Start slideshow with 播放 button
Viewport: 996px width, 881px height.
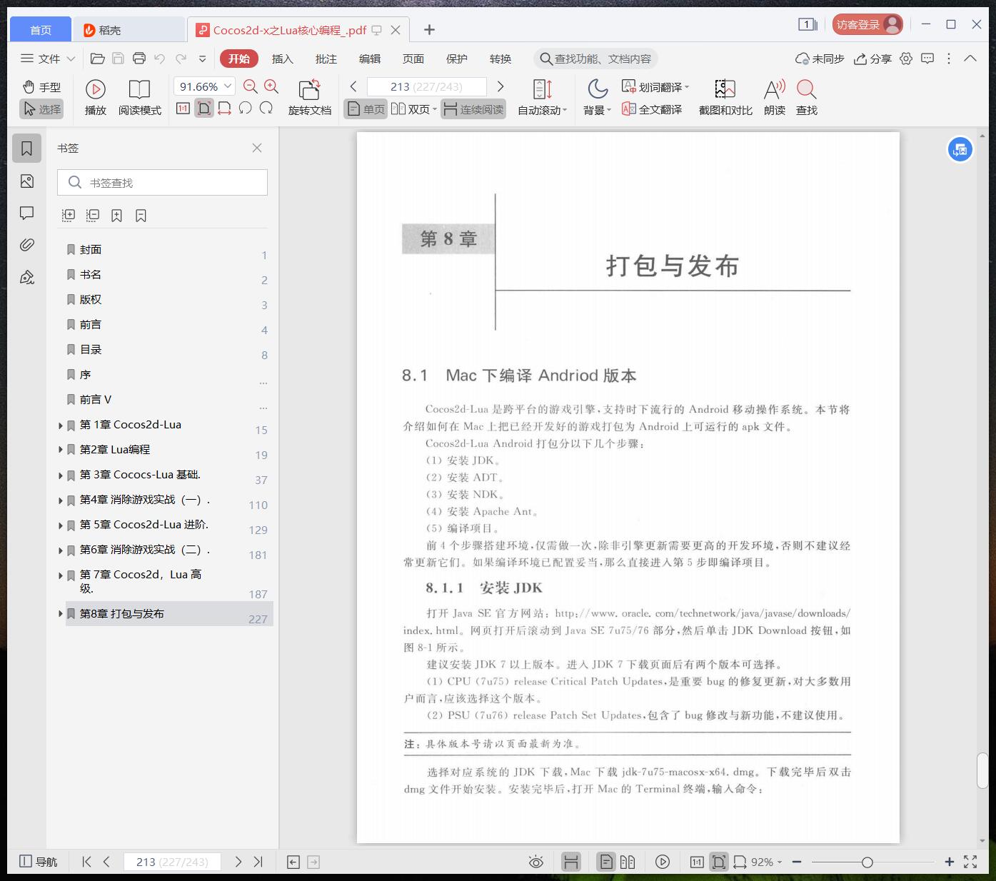click(96, 97)
